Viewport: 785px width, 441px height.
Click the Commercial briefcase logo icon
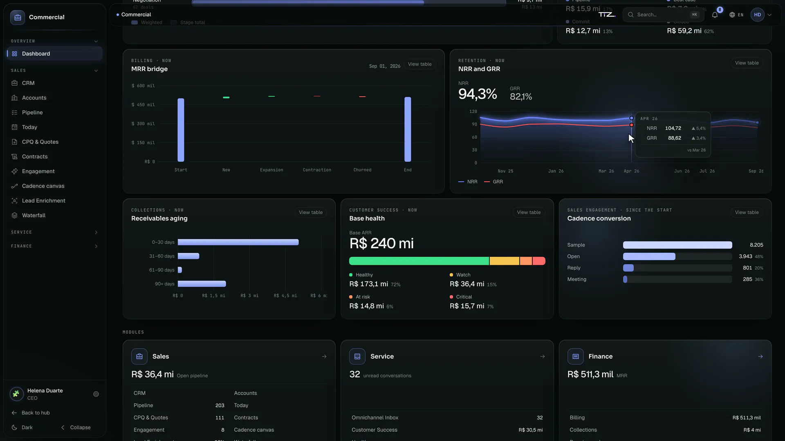(x=18, y=18)
